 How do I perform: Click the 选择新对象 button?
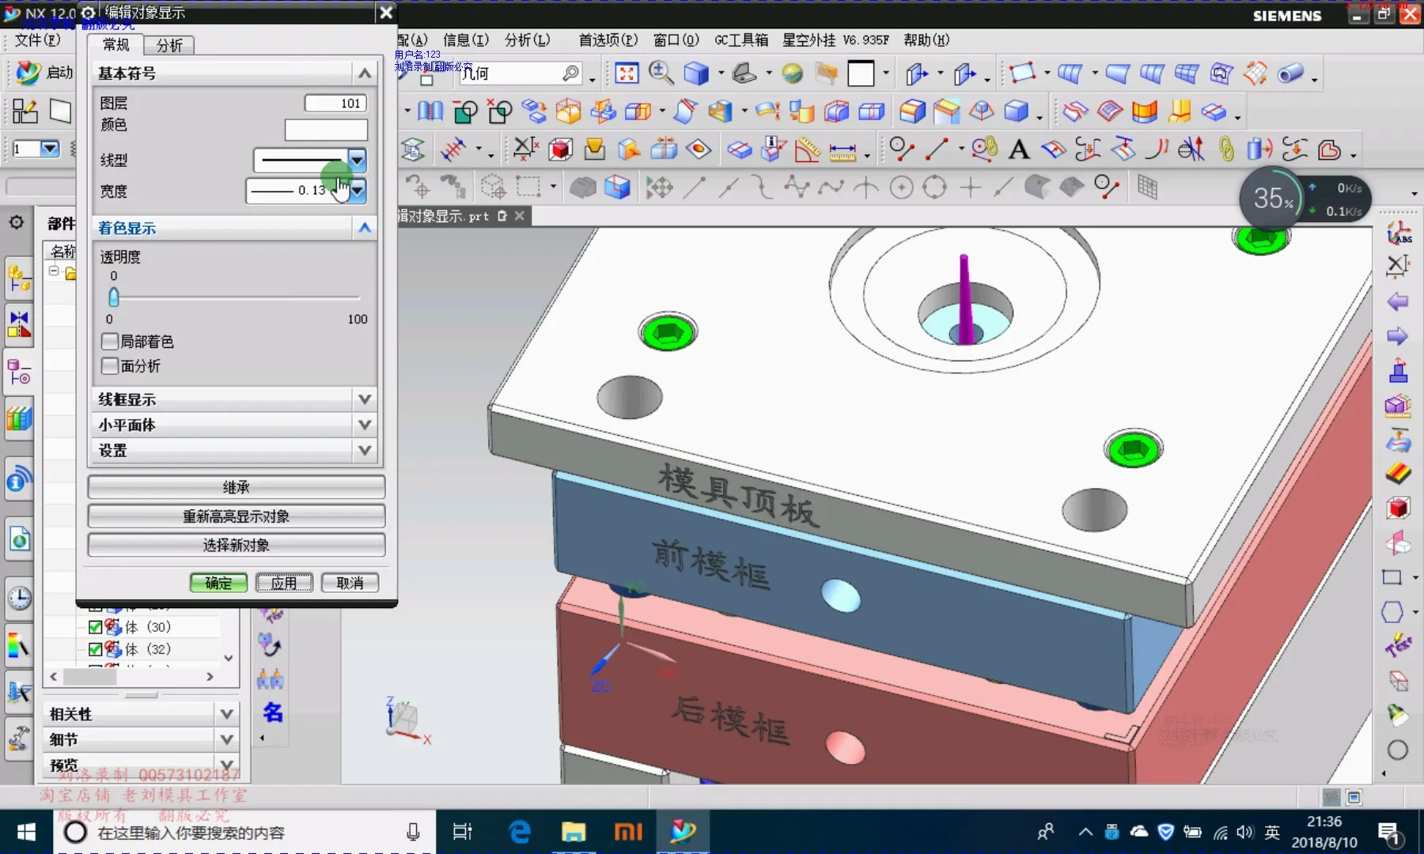coord(236,545)
